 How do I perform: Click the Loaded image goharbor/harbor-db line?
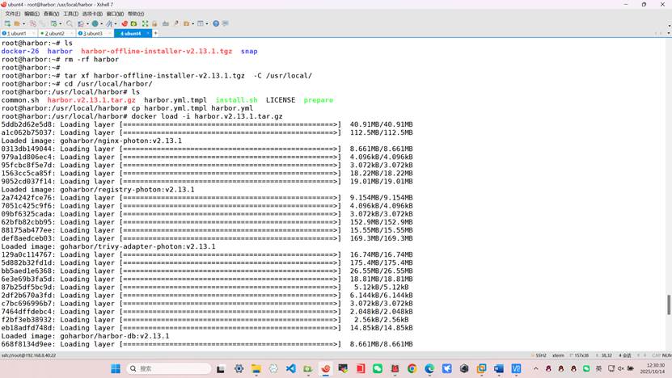[85, 336]
